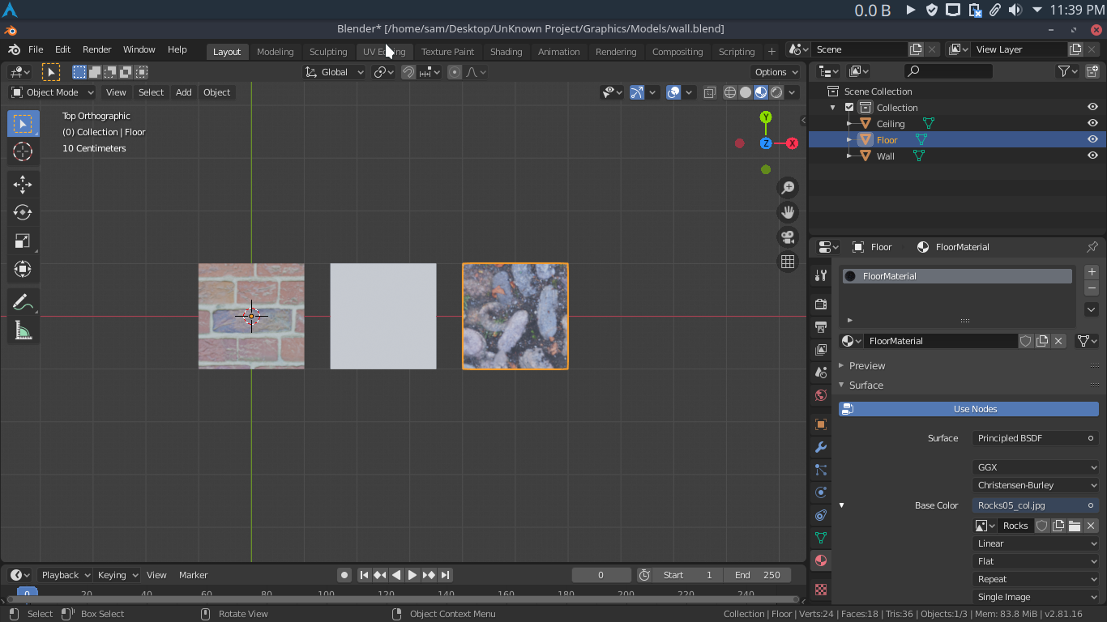The height and width of the screenshot is (622, 1107).
Task: Select the Rotate tool in the toolbar
Action: click(x=23, y=212)
